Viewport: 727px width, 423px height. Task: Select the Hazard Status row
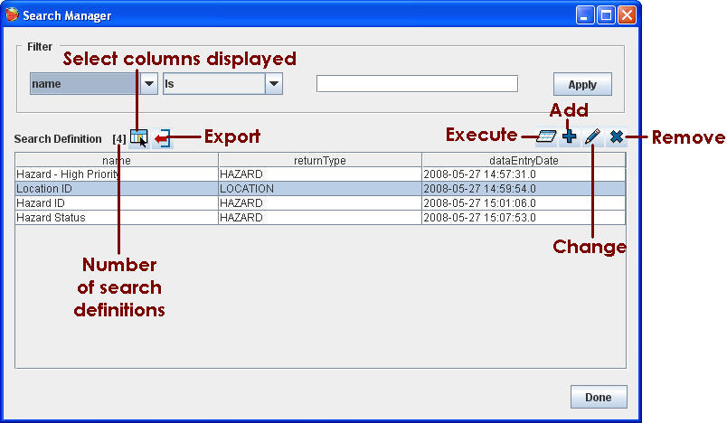tap(117, 217)
